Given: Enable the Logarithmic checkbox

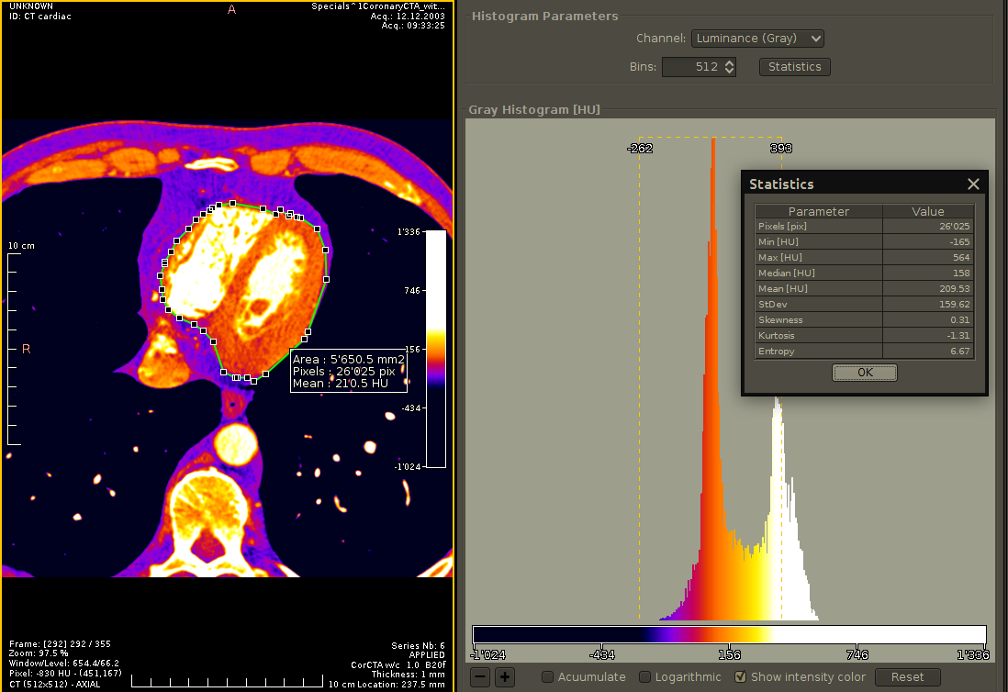Looking at the screenshot, I should pos(644,677).
